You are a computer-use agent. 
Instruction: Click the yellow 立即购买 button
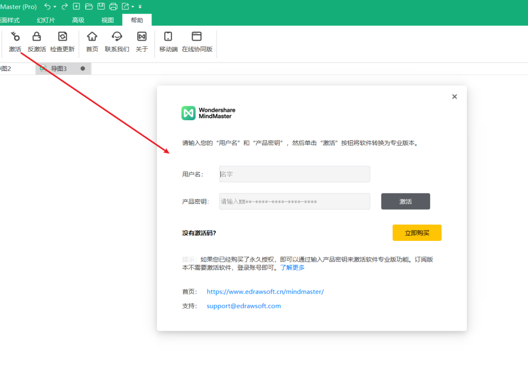click(x=417, y=233)
